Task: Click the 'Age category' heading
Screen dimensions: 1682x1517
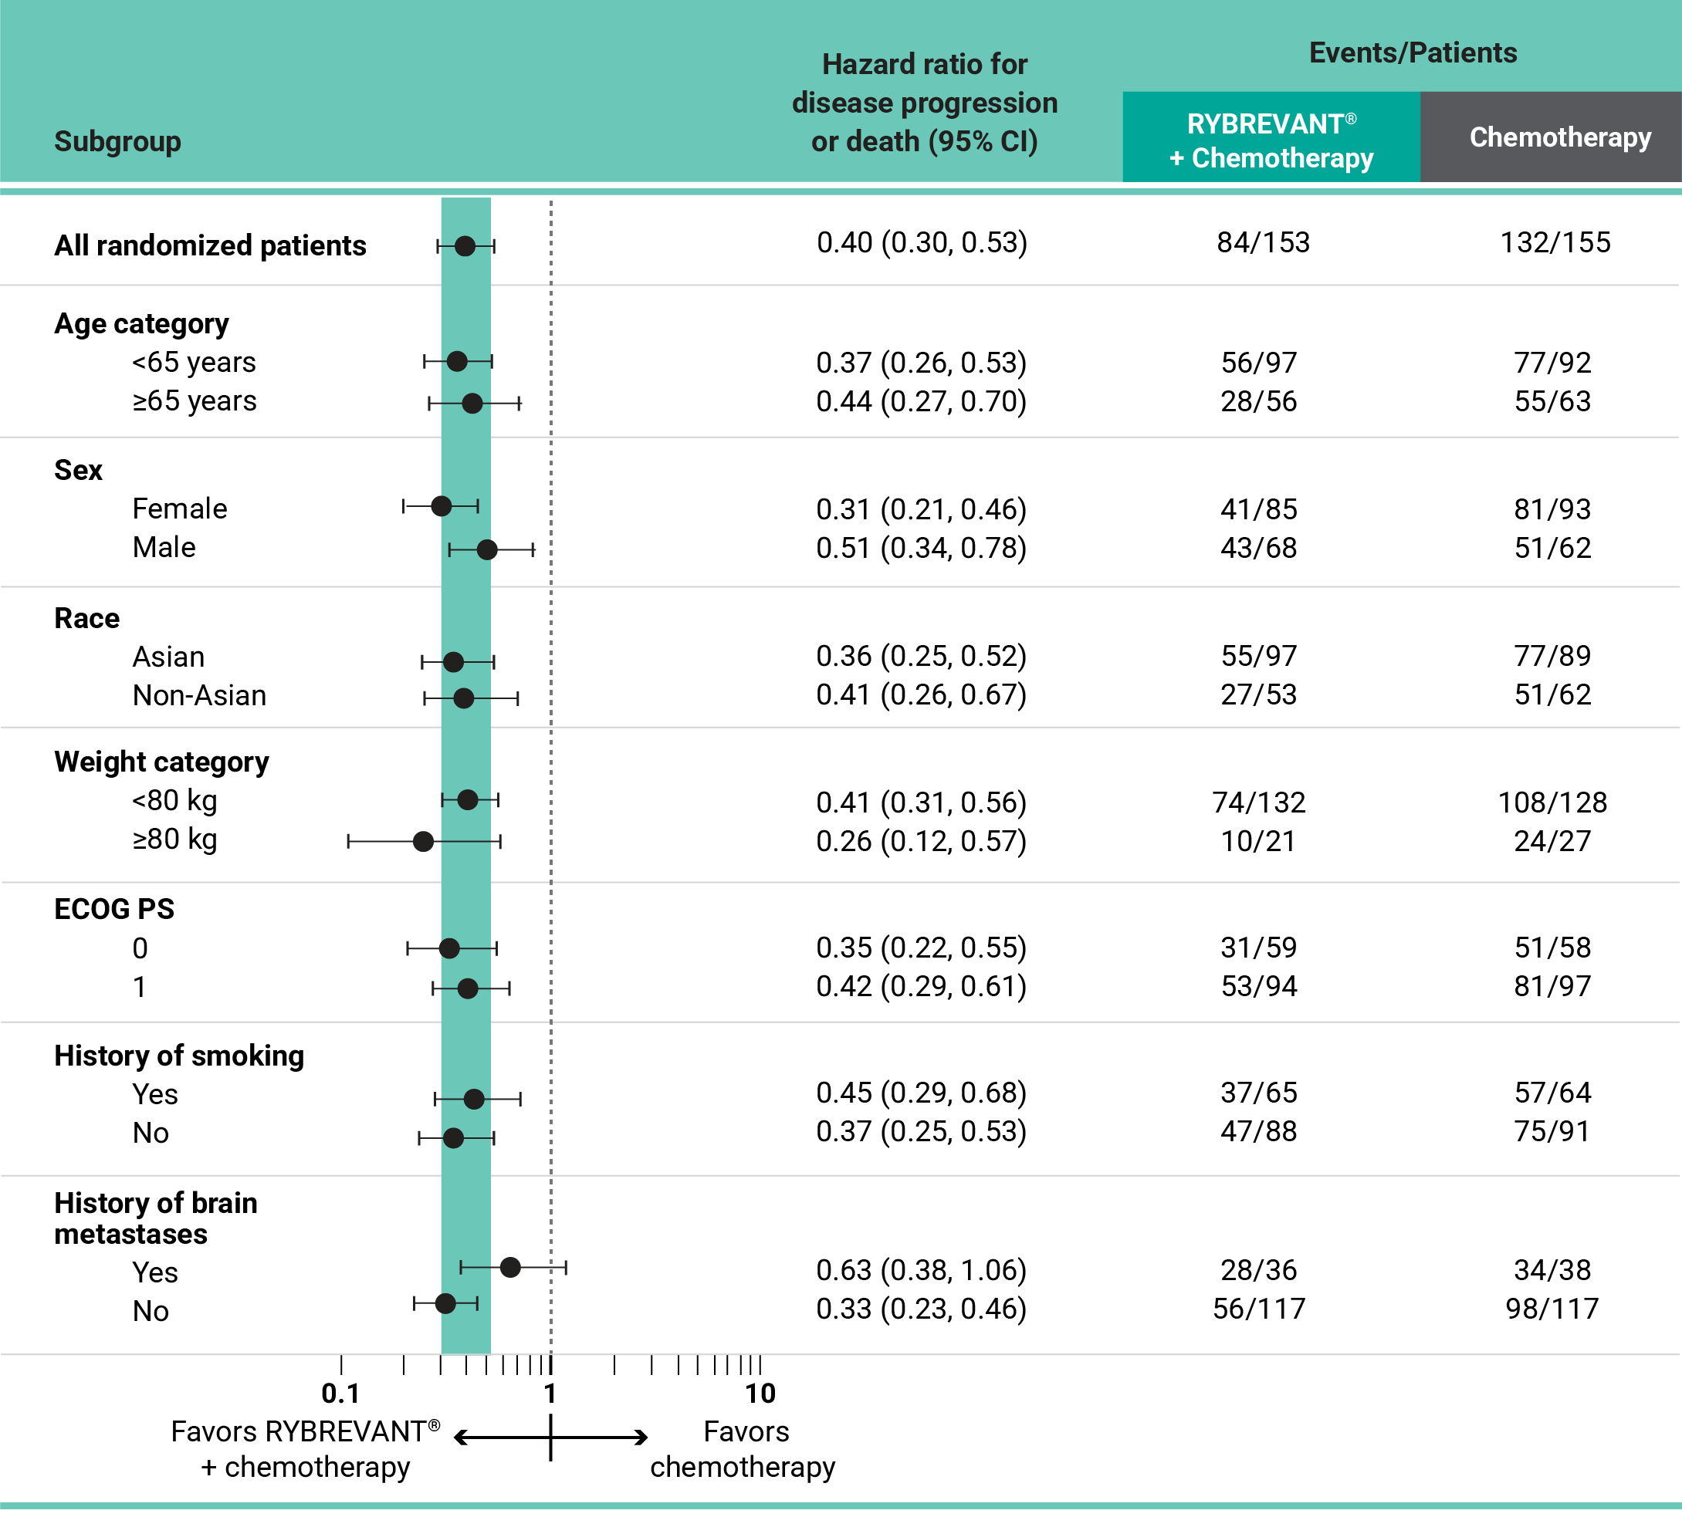Action: [x=142, y=323]
